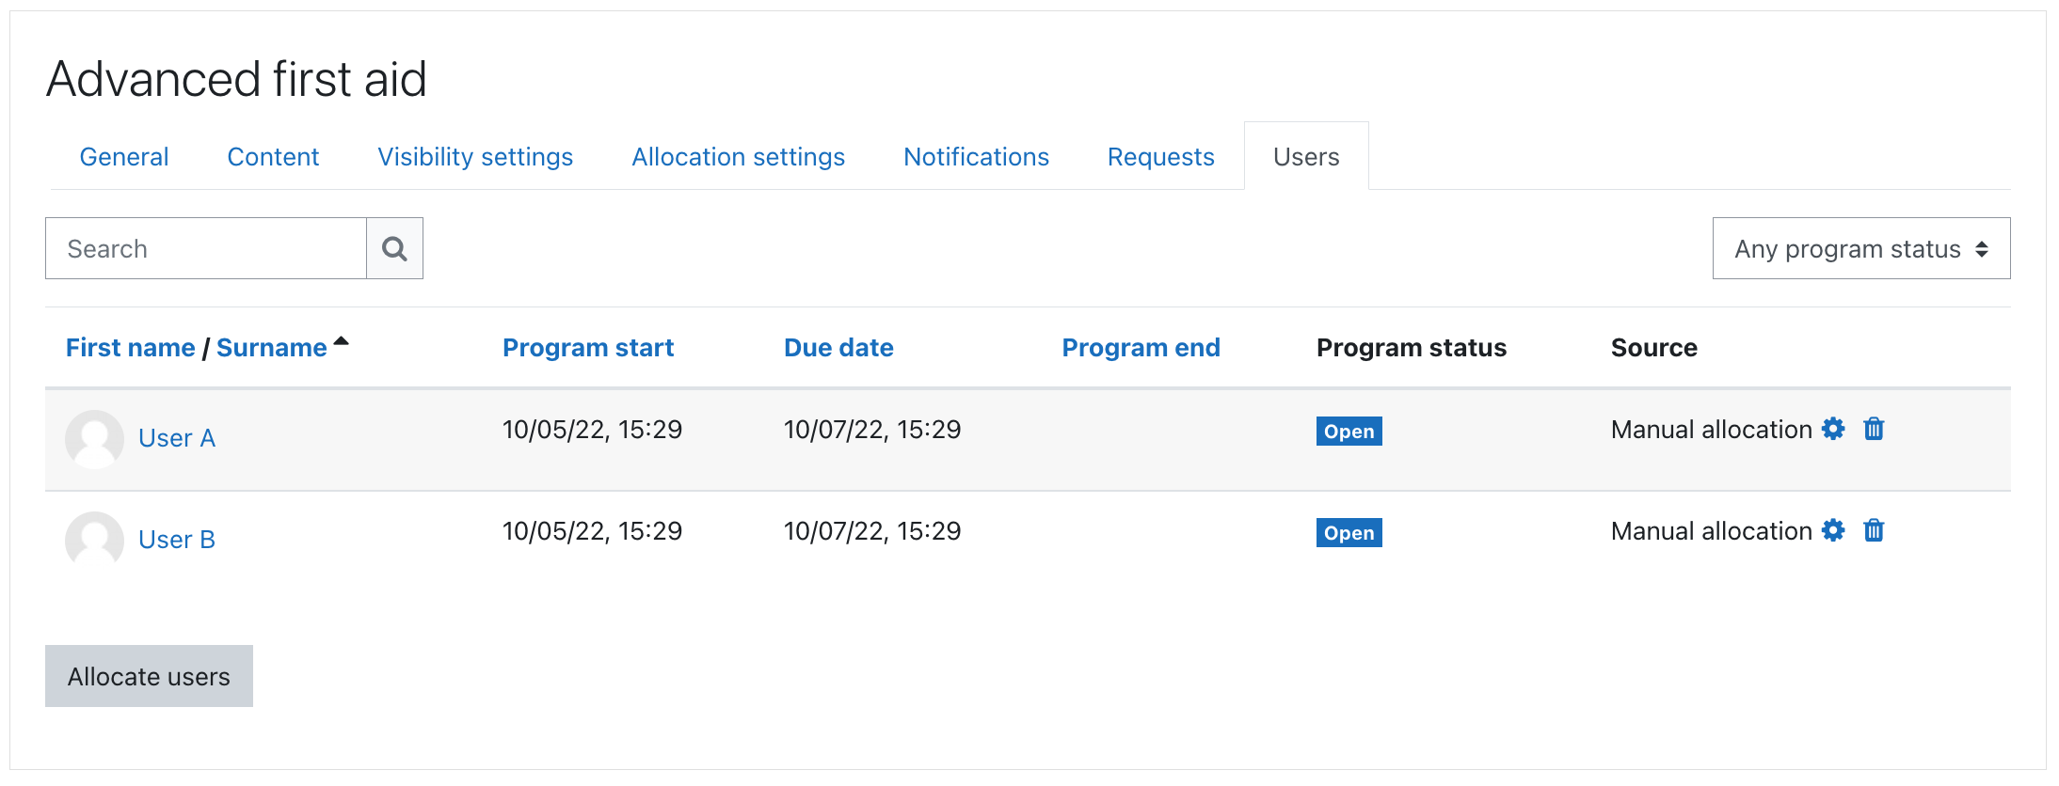The height and width of the screenshot is (786, 2059).
Task: Click User B profile avatar
Action: point(94,540)
